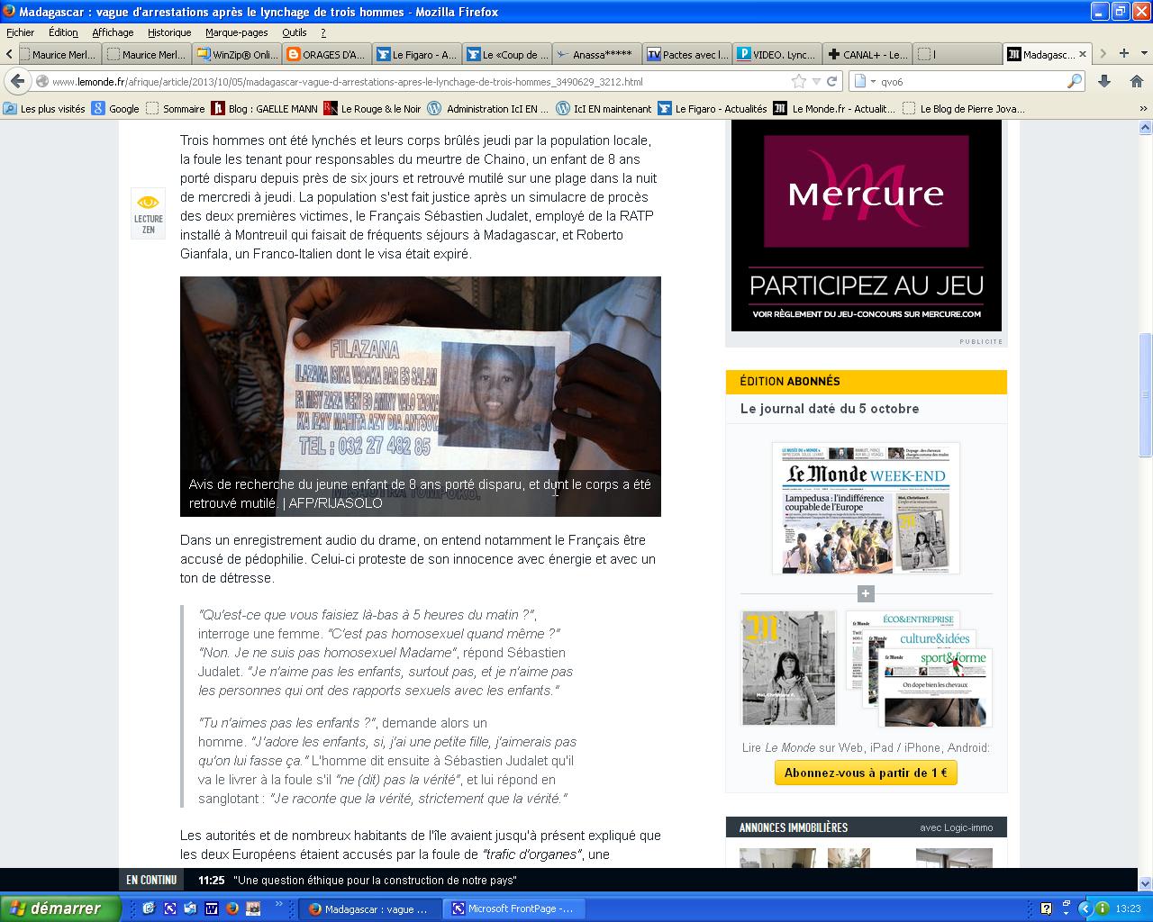
Task: Open the Le Figaro - Actualités bookmark
Action: click(x=713, y=108)
